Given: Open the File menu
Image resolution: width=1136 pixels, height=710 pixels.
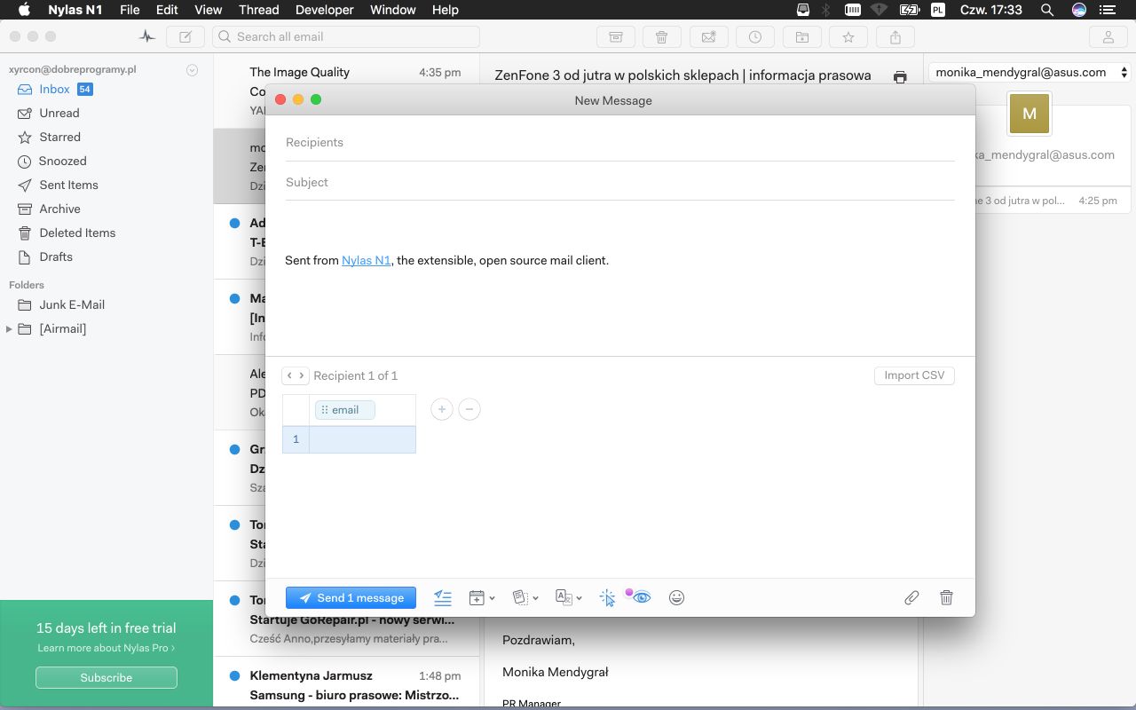Looking at the screenshot, I should pos(130,10).
